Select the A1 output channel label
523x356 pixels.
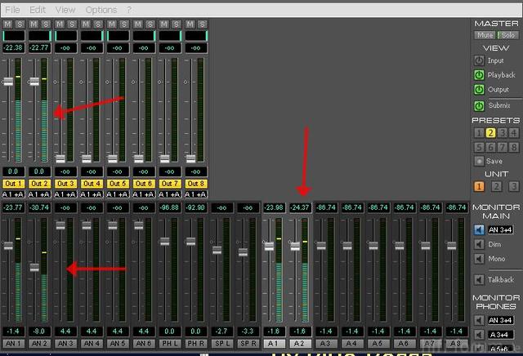point(275,343)
